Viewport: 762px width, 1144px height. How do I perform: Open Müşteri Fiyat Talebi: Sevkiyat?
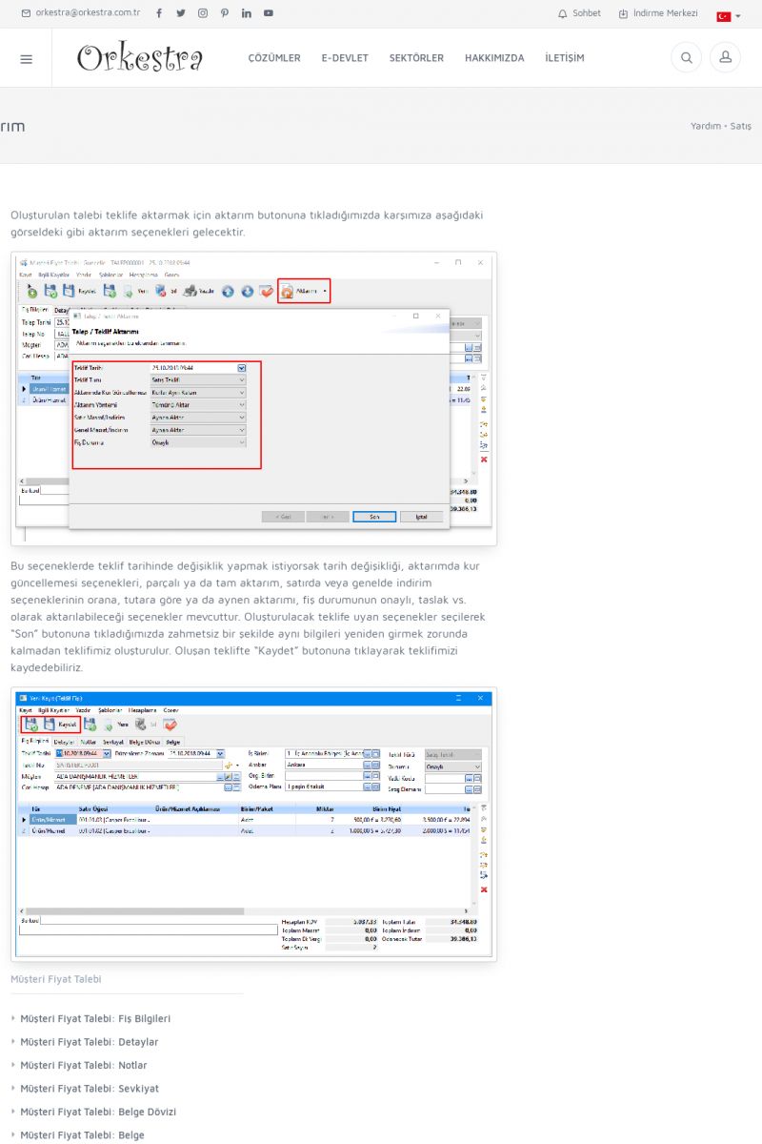(x=90, y=1089)
